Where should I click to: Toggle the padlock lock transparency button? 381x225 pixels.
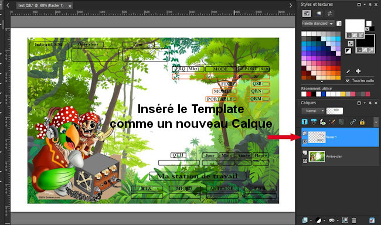click(x=362, y=122)
